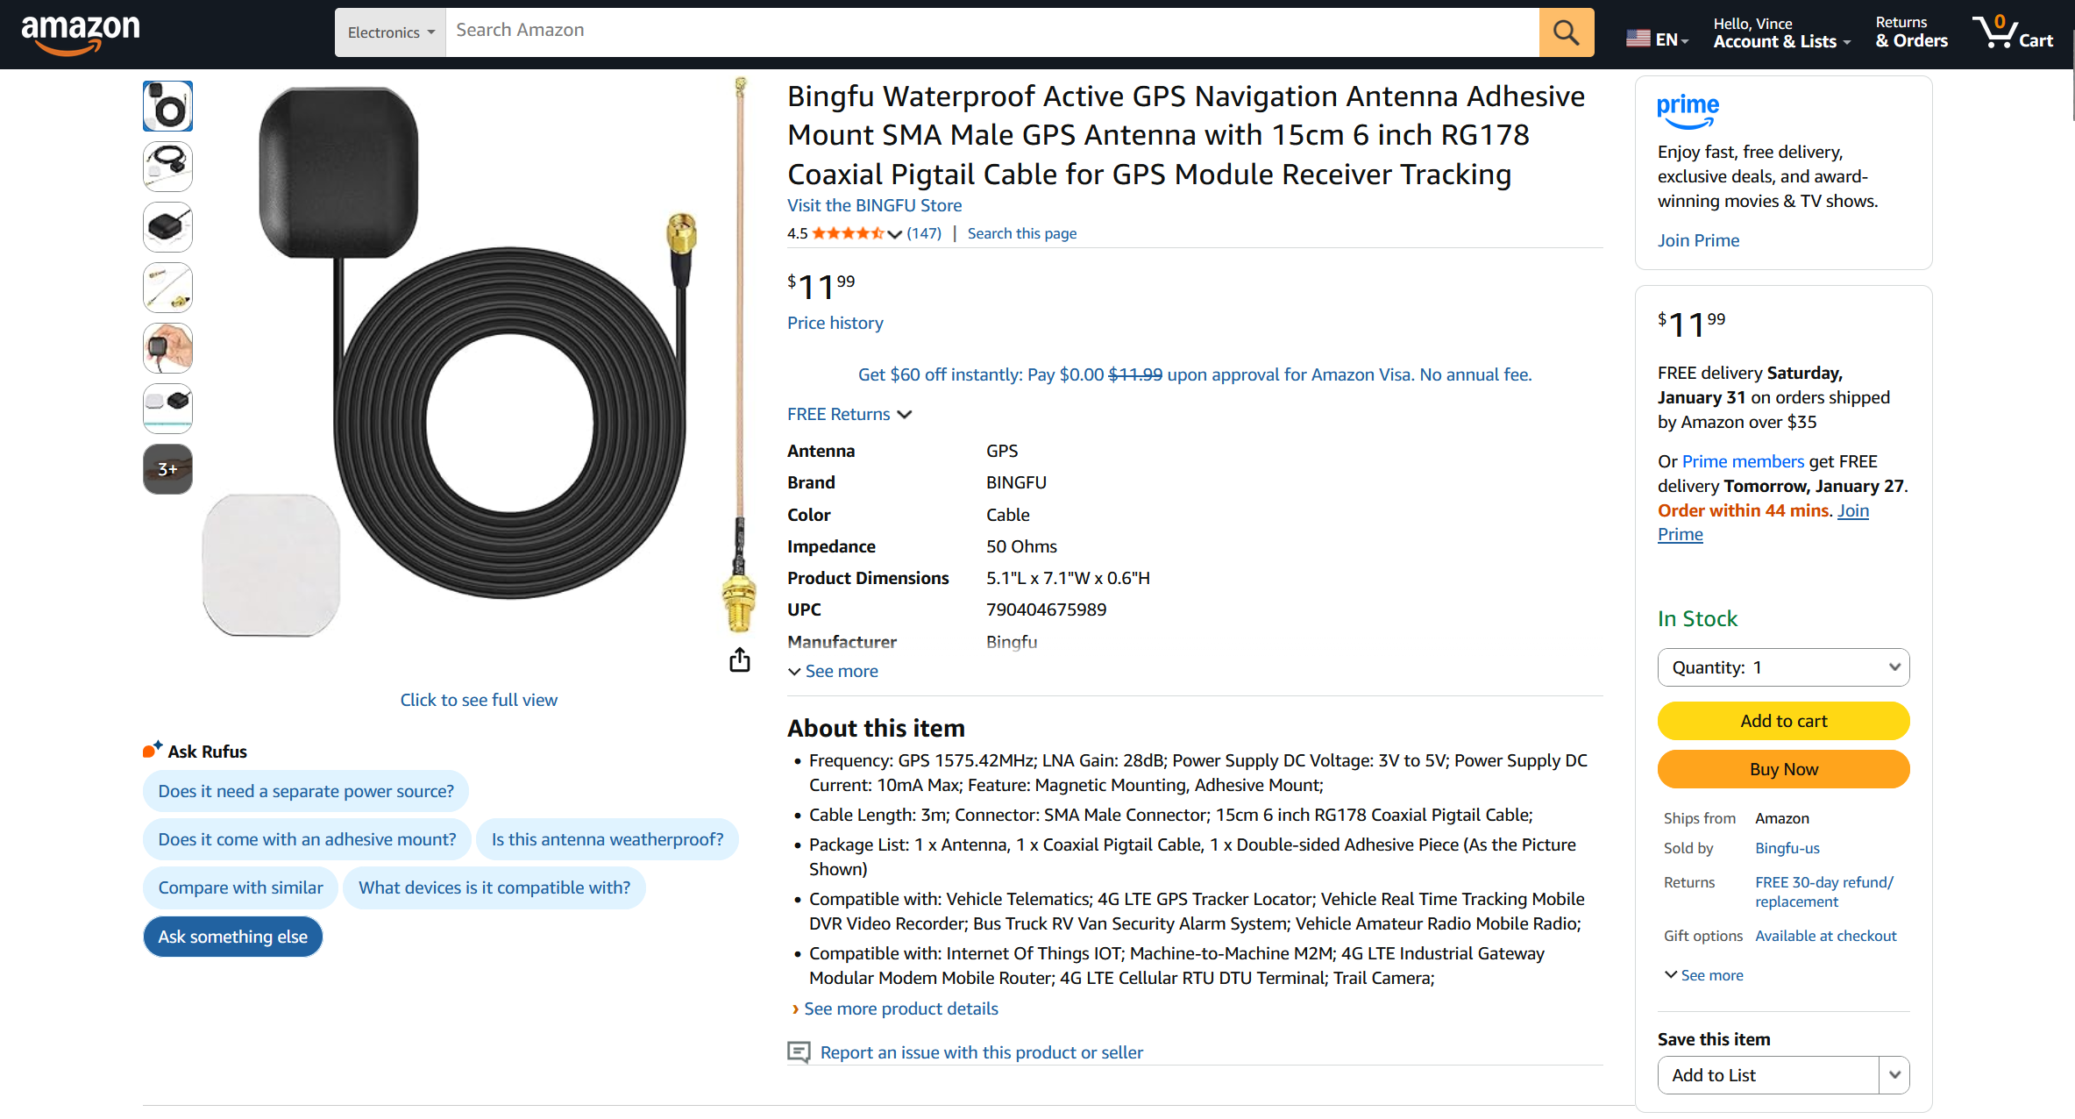Click the US flag language icon
This screenshot has width=2075, height=1119.
point(1638,39)
